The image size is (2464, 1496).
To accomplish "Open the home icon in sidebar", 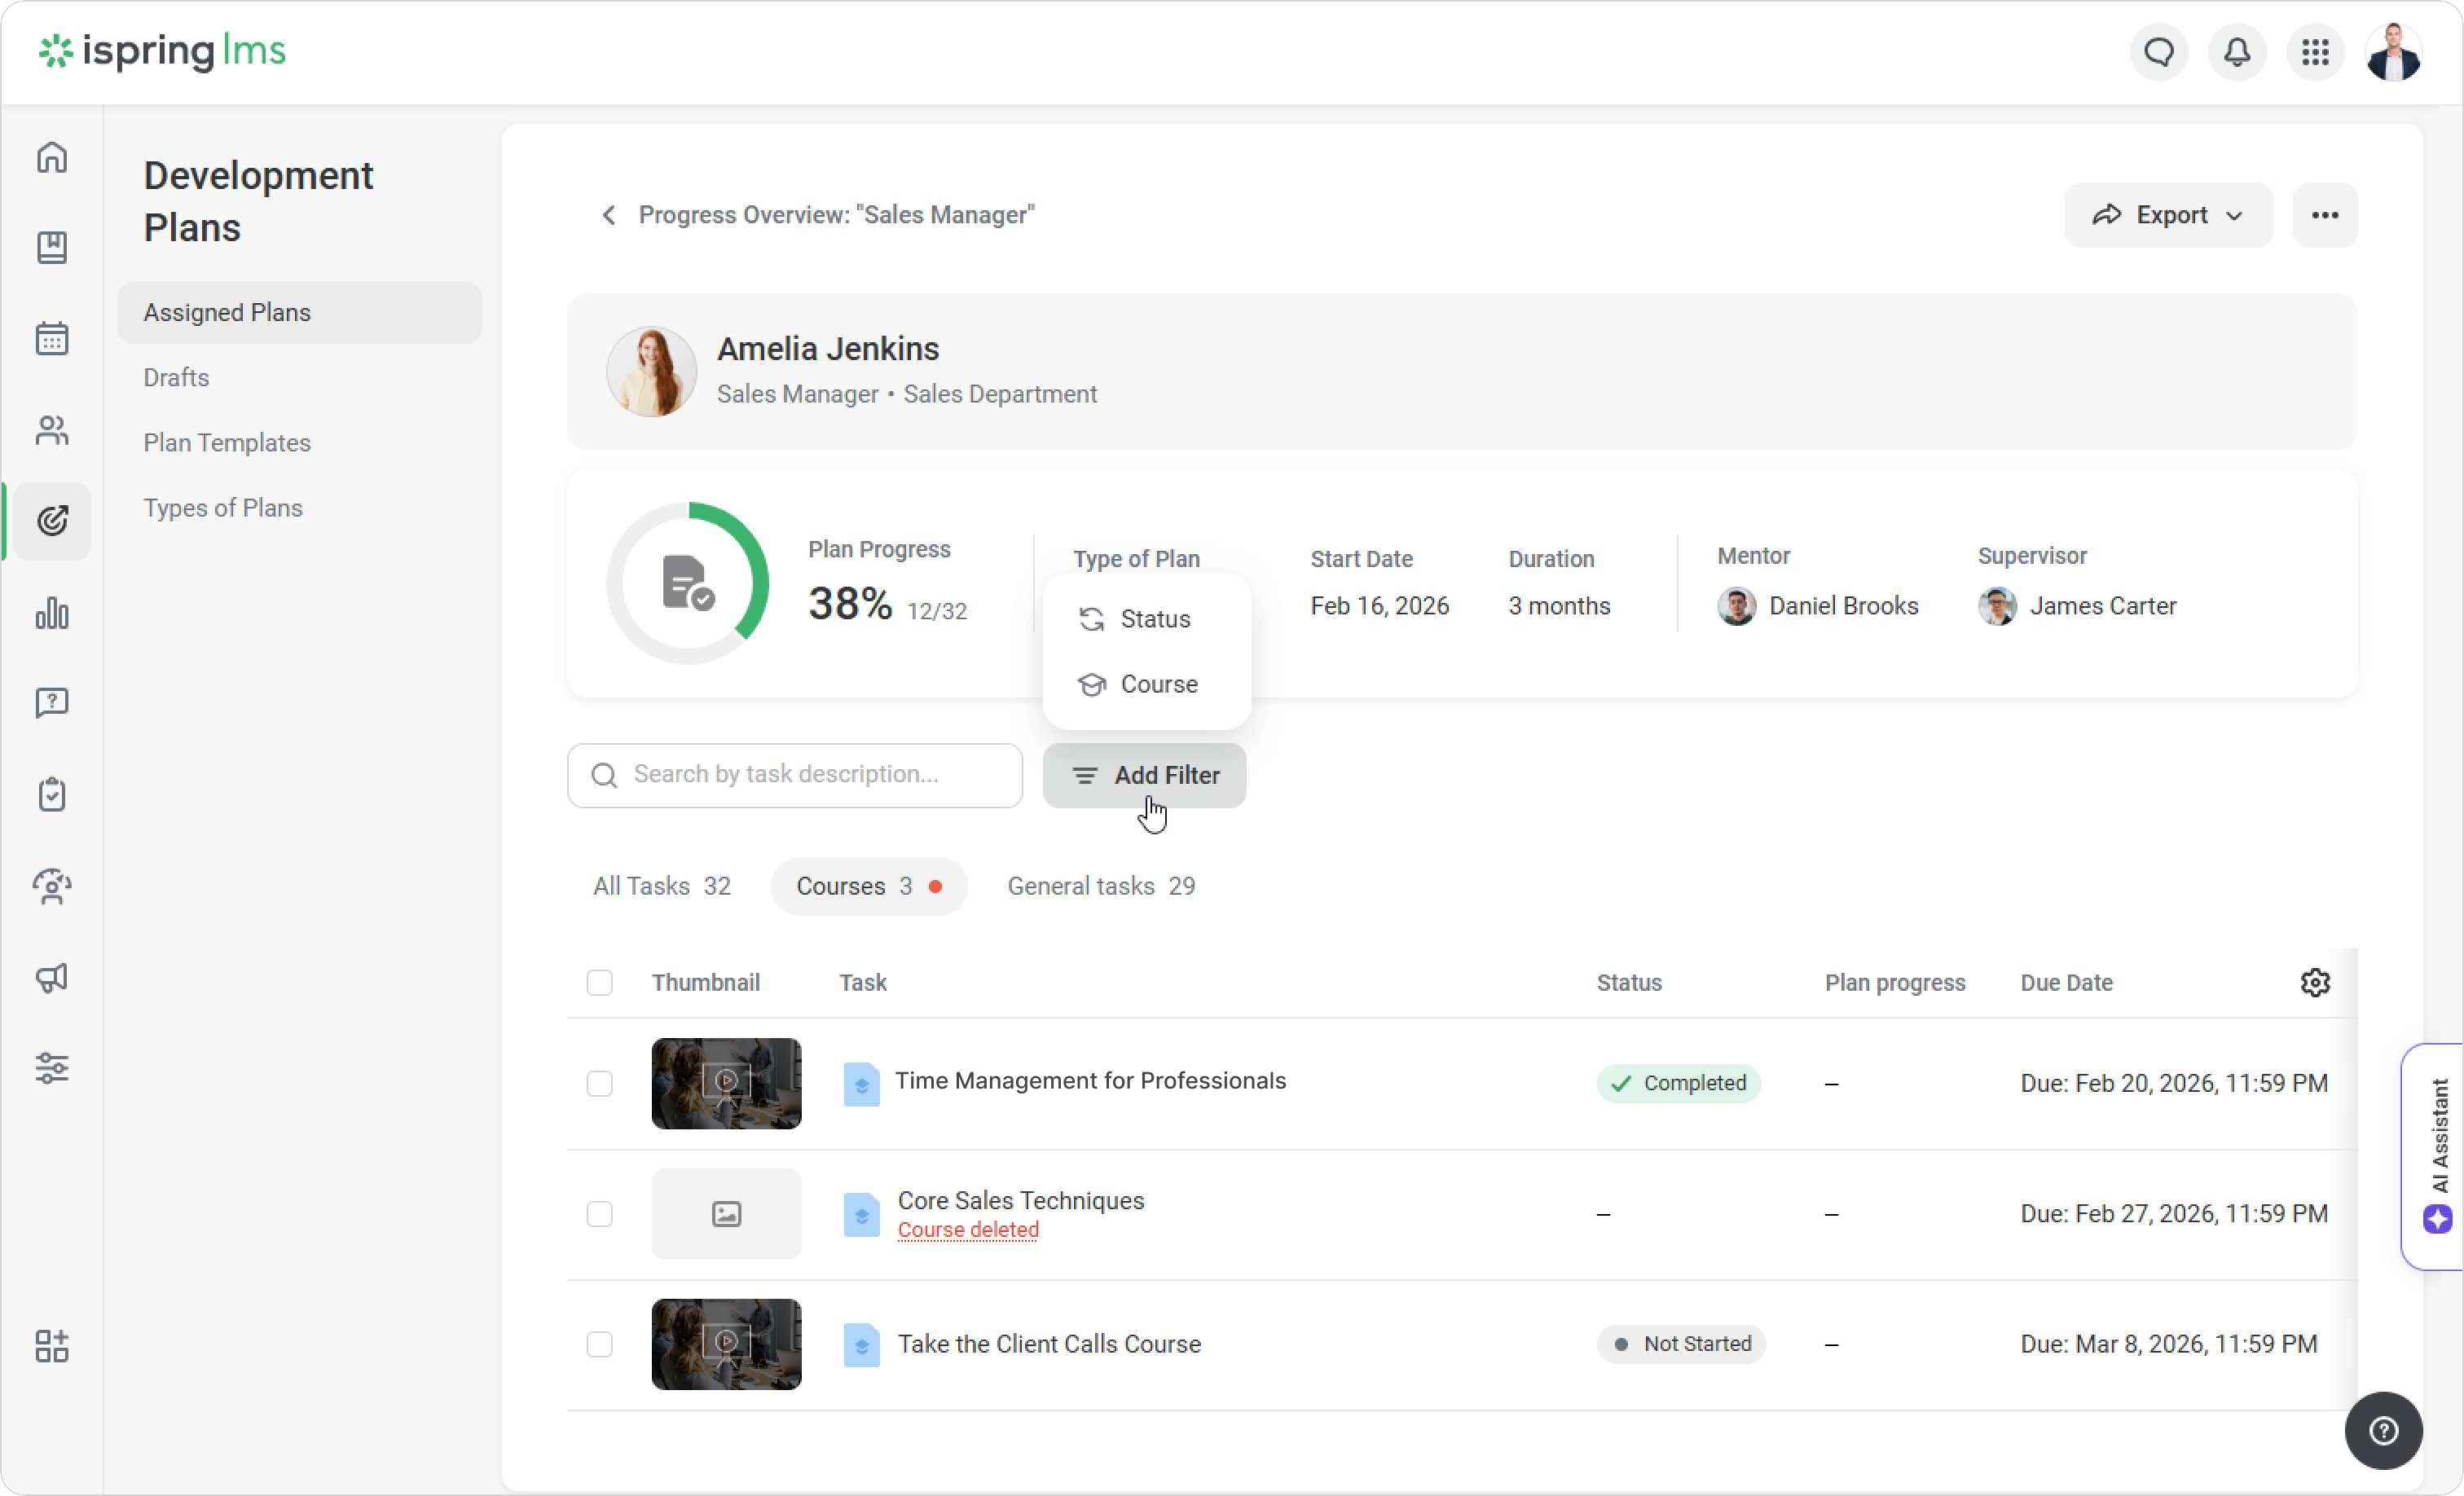I will click(x=52, y=157).
